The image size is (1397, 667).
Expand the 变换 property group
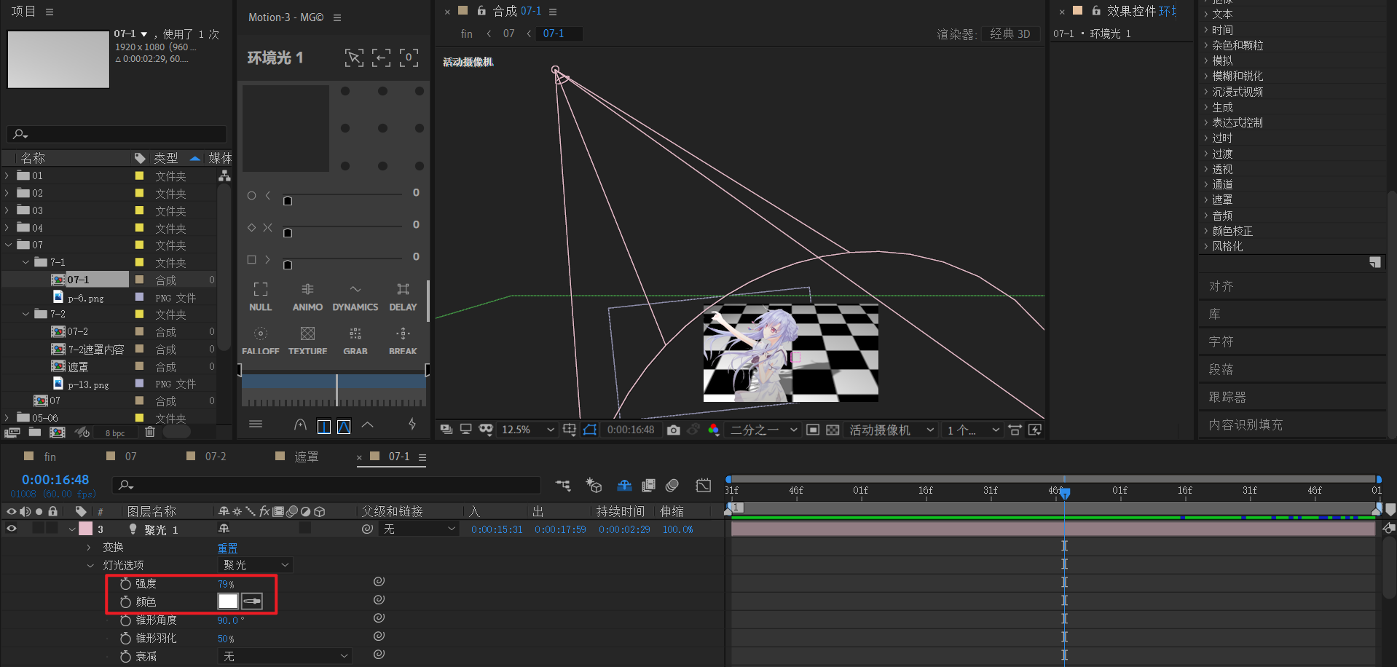(x=89, y=548)
